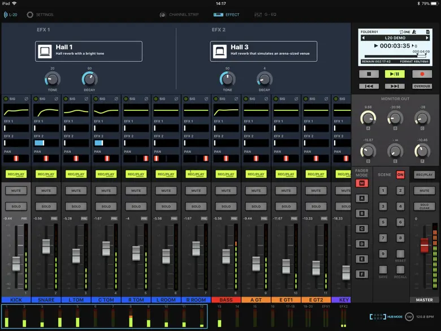Viewport: 441px width, 331px height.
Task: Switch to the Channel Strip tab
Action: pos(179,14)
